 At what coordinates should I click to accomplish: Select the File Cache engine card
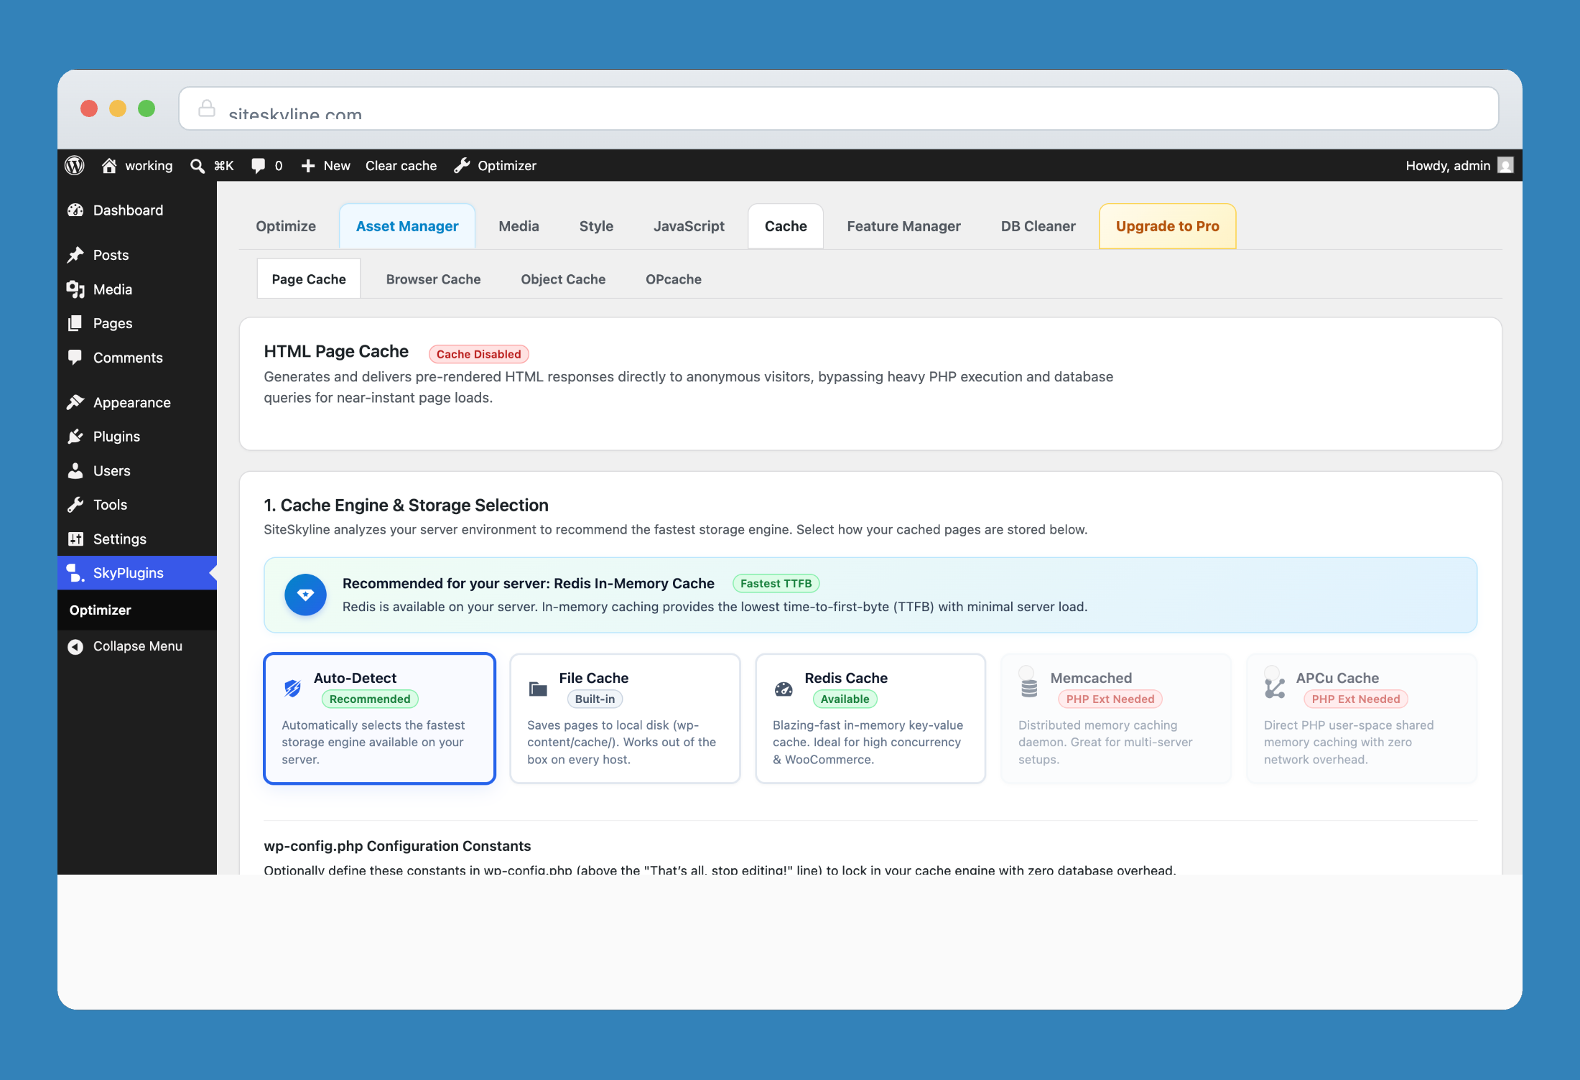pos(626,718)
